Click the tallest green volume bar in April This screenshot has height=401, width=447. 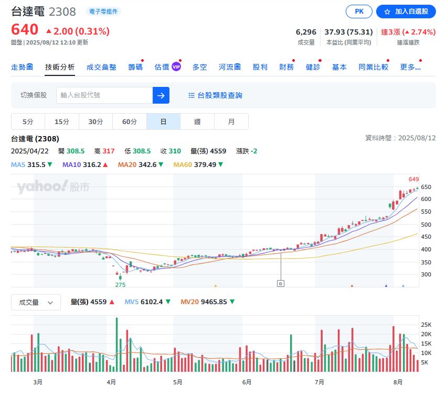coord(116,344)
